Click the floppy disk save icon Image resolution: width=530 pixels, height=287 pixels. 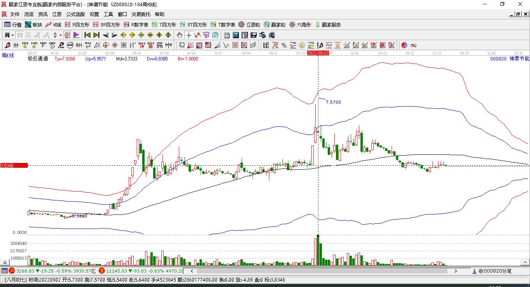click(254, 35)
